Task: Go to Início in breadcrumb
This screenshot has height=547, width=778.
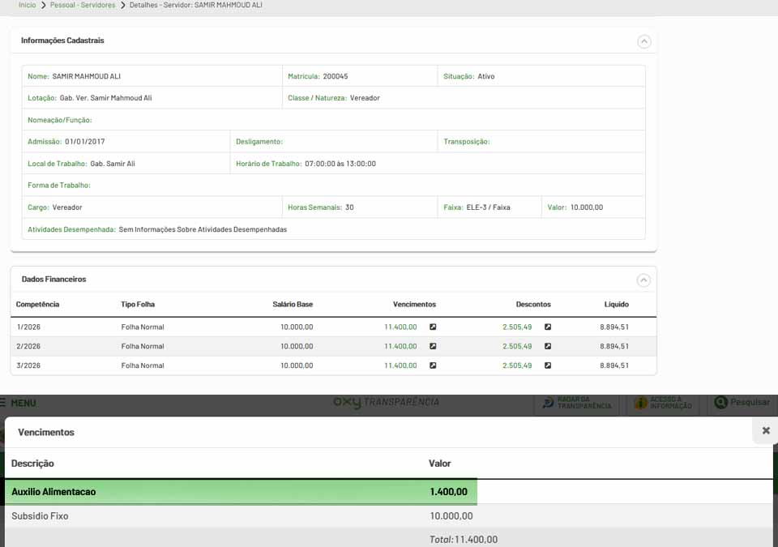Action: pyautogui.click(x=28, y=5)
